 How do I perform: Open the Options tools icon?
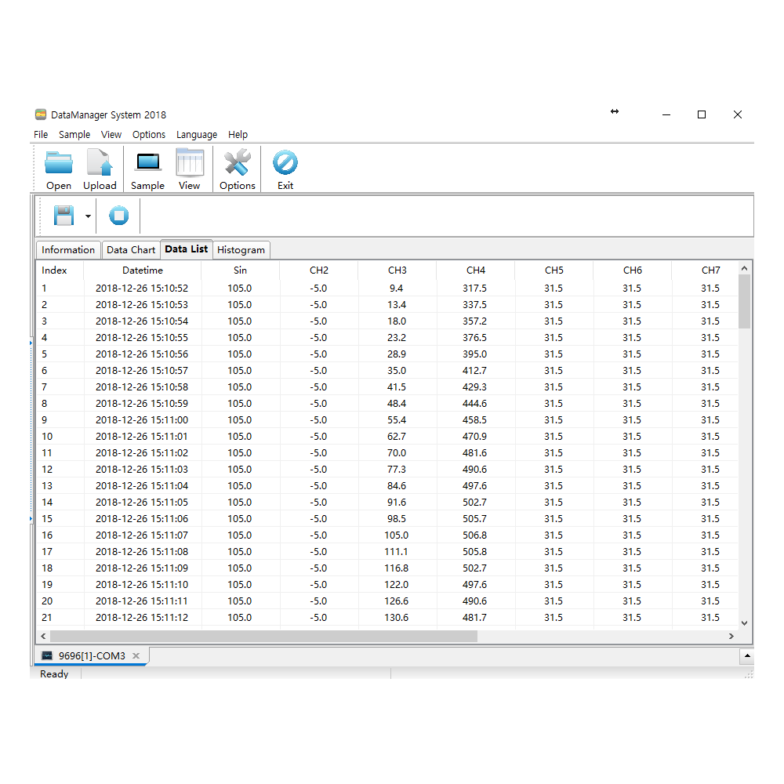pyautogui.click(x=237, y=163)
